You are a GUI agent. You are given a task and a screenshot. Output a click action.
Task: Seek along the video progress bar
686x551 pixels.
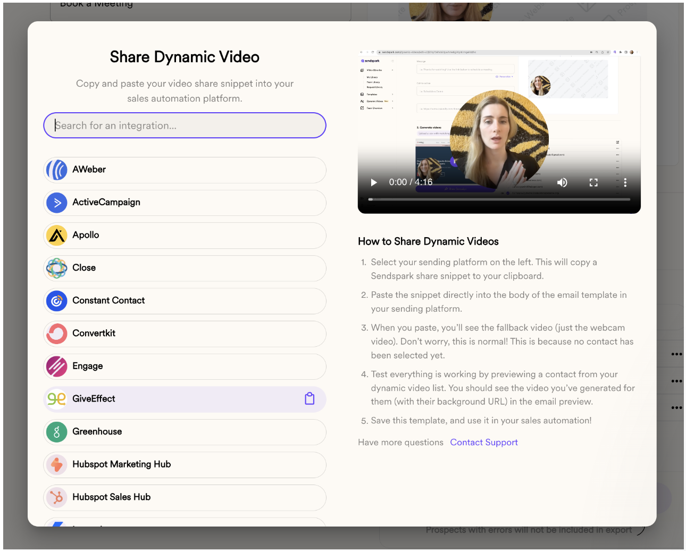pos(499,199)
